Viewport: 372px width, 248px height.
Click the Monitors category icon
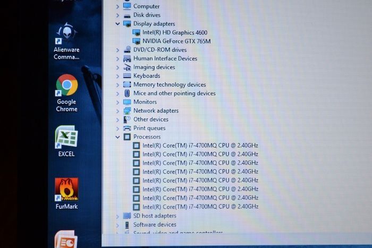pos(127,102)
